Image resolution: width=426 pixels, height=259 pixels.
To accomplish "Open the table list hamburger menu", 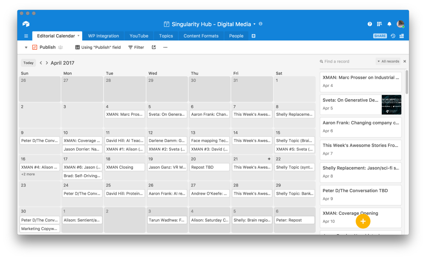I will click(26, 36).
